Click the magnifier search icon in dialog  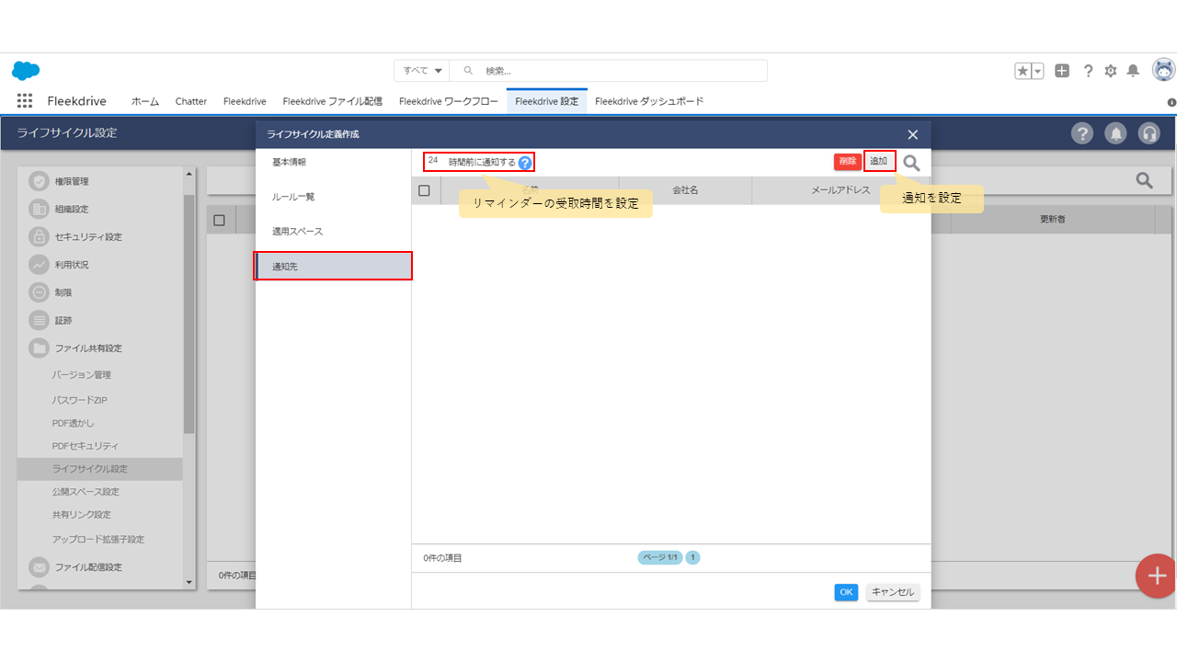(911, 163)
